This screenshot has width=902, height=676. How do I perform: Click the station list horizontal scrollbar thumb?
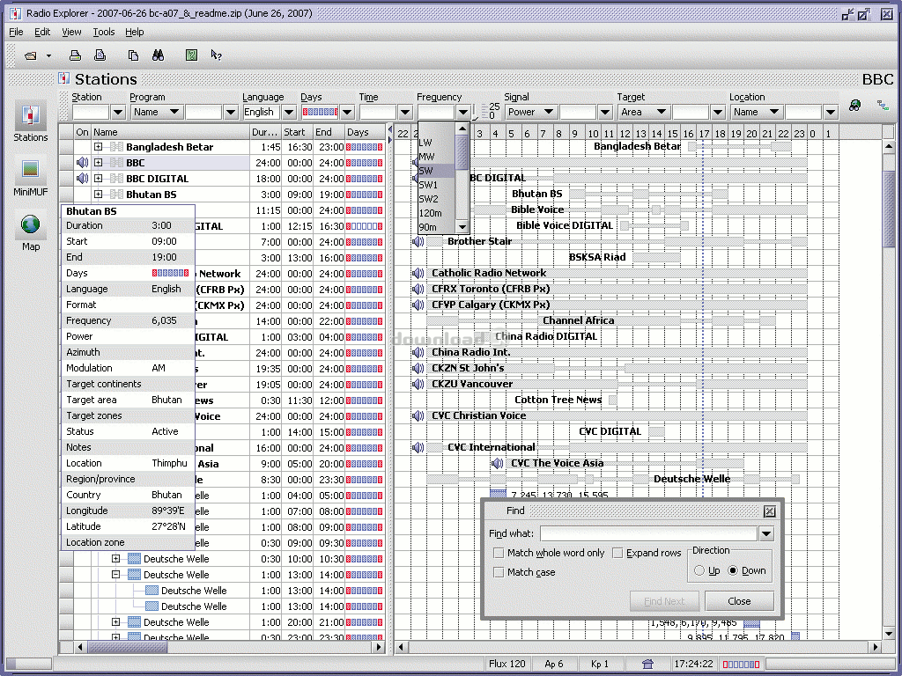pos(127,647)
